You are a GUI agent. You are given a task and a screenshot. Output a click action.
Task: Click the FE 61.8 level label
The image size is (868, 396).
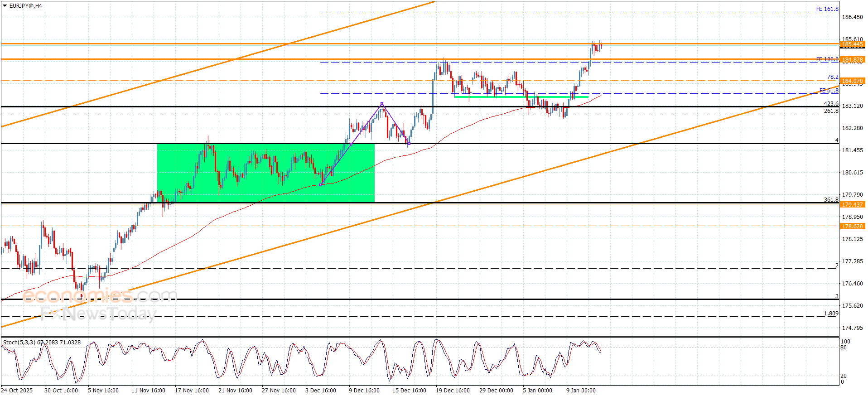829,91
